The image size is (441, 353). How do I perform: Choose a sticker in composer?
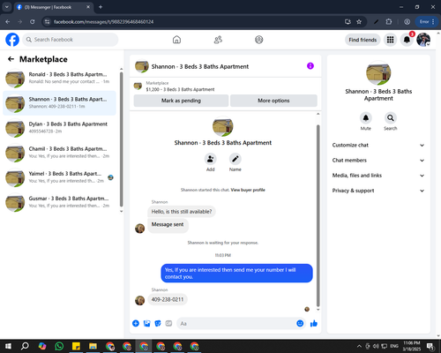[x=158, y=324]
